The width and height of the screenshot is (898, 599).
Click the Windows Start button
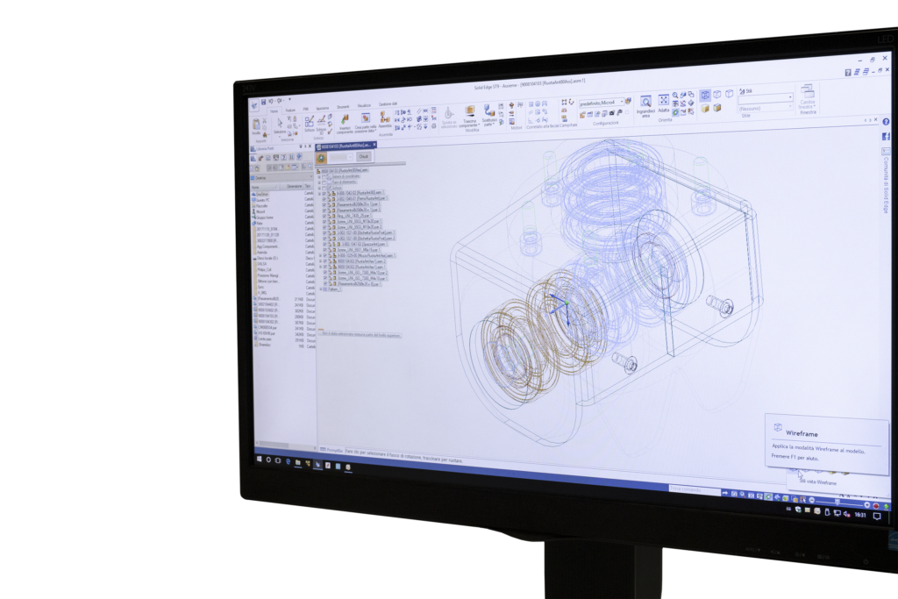(x=260, y=460)
